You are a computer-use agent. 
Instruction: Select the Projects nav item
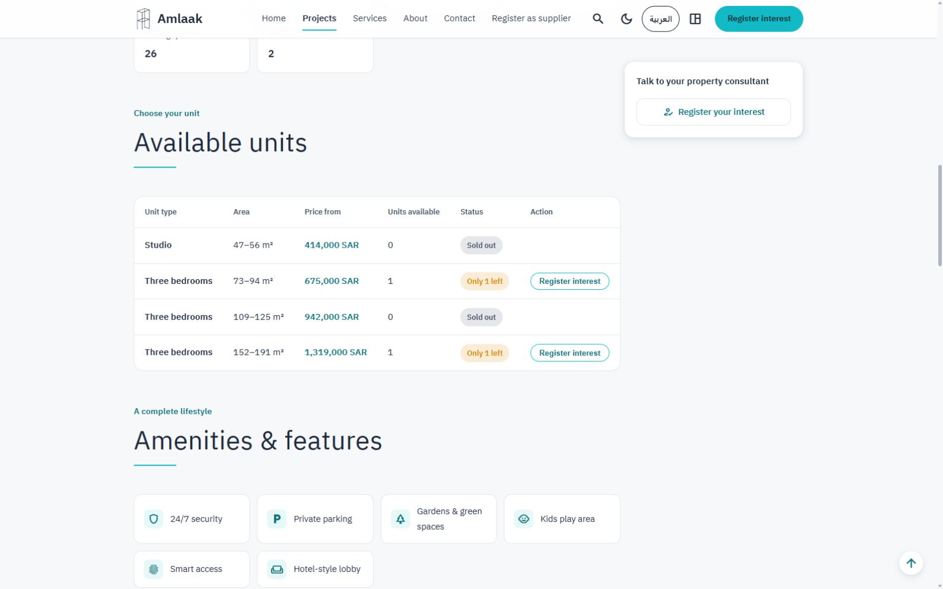(x=319, y=18)
